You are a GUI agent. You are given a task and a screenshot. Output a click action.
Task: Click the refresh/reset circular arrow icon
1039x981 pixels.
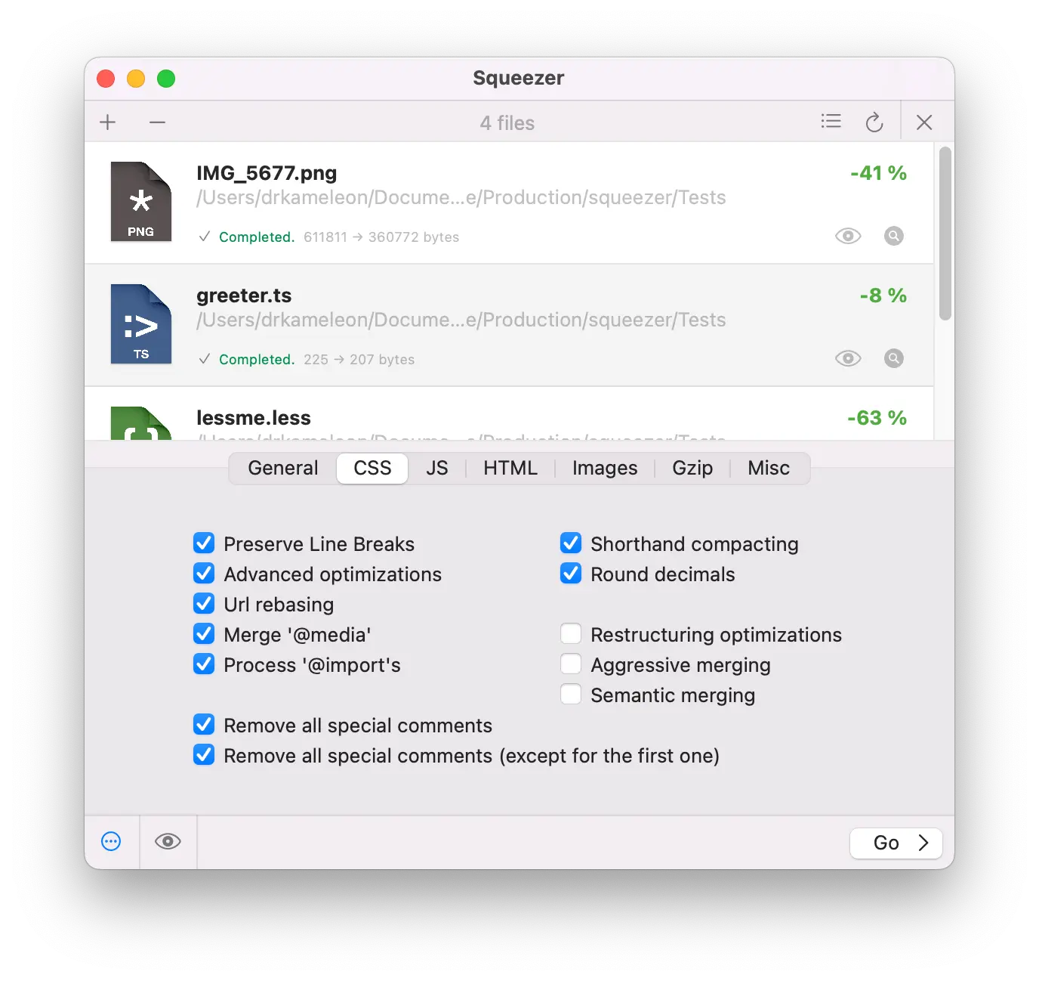click(874, 122)
